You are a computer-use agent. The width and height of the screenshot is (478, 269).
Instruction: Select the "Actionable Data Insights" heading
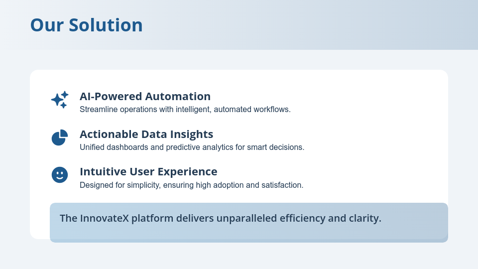click(146, 134)
